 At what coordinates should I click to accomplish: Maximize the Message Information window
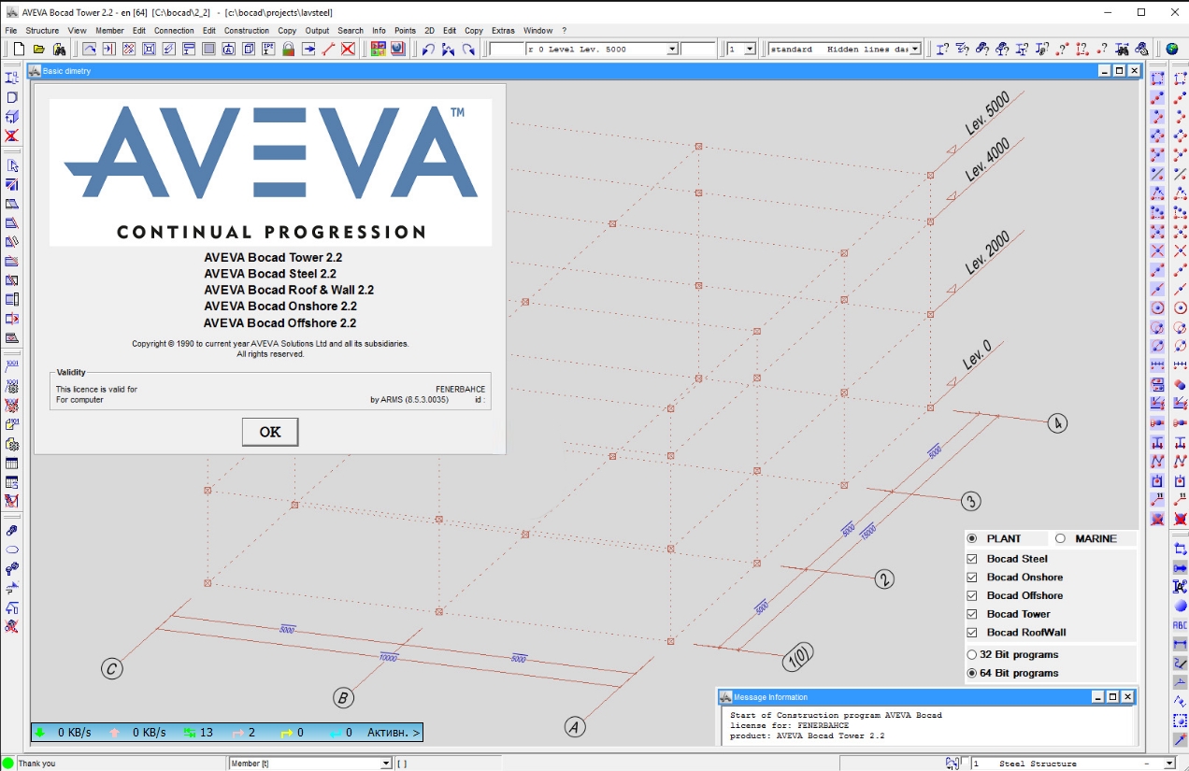[1112, 697]
